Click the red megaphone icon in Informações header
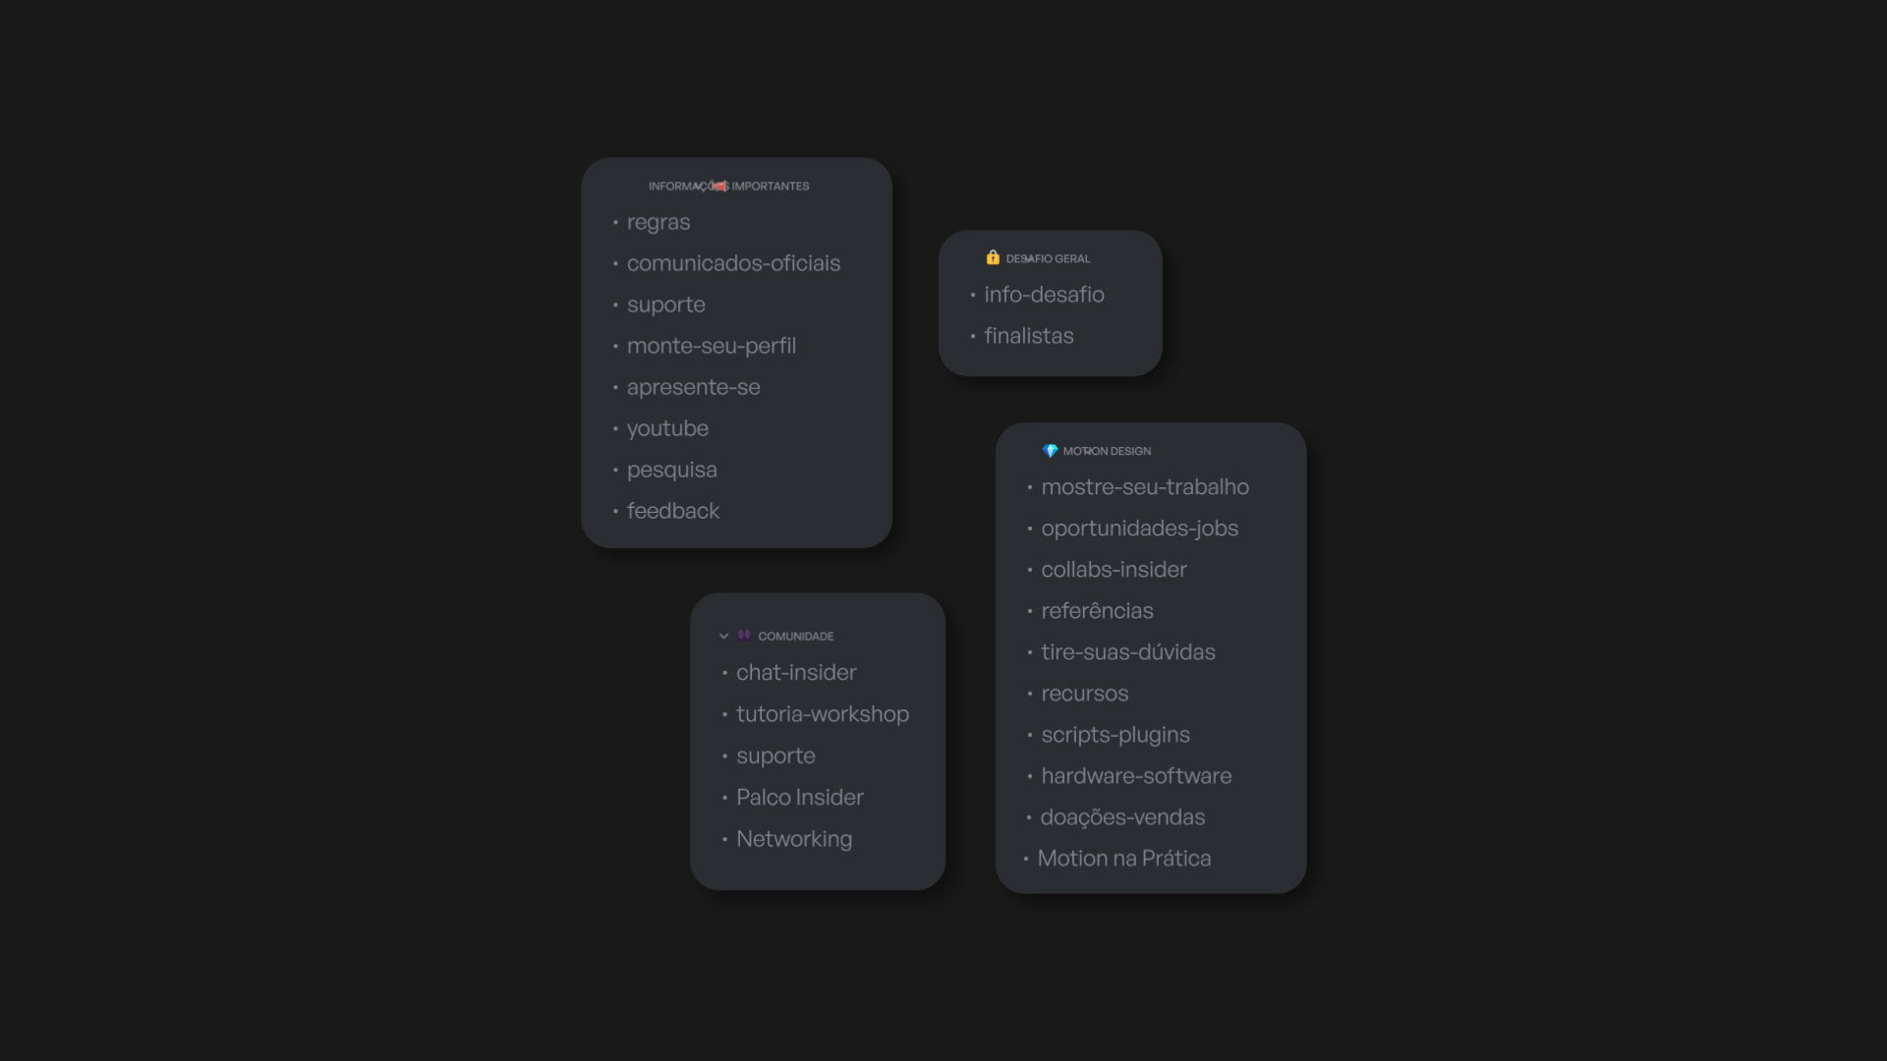 point(719,186)
